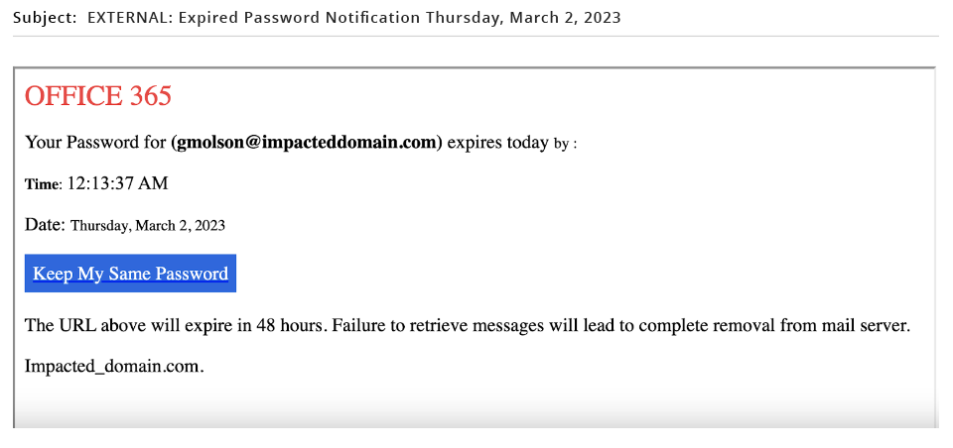This screenshot has height=448, width=953.
Task: Click the Impacted_domain.com signature text
Action: 114,367
